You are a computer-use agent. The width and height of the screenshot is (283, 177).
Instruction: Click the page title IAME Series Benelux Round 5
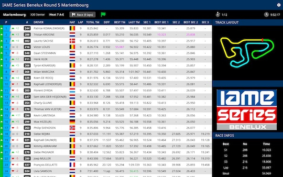pyautogui.click(x=45, y=5)
